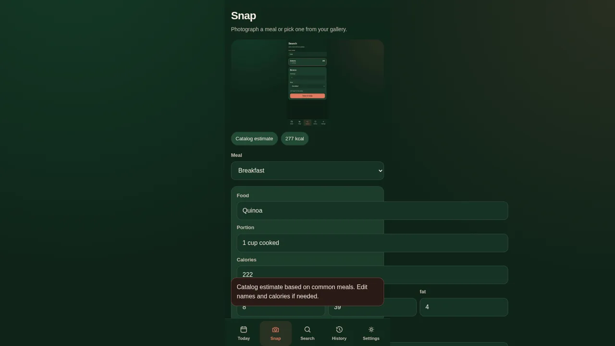Click the "Food" field label
The height and width of the screenshot is (346, 615).
[x=243, y=196]
